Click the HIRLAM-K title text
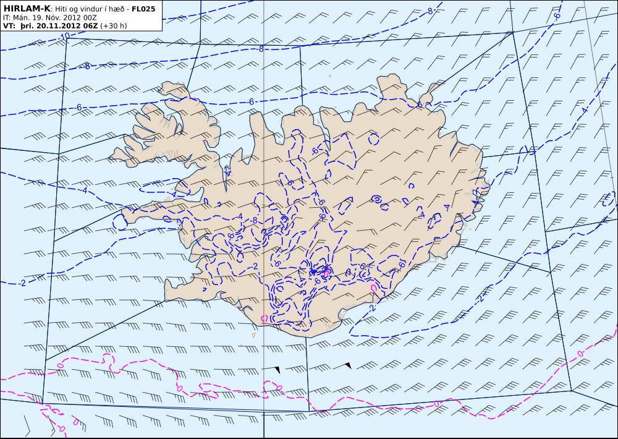This screenshot has width=618, height=439. click(27, 9)
